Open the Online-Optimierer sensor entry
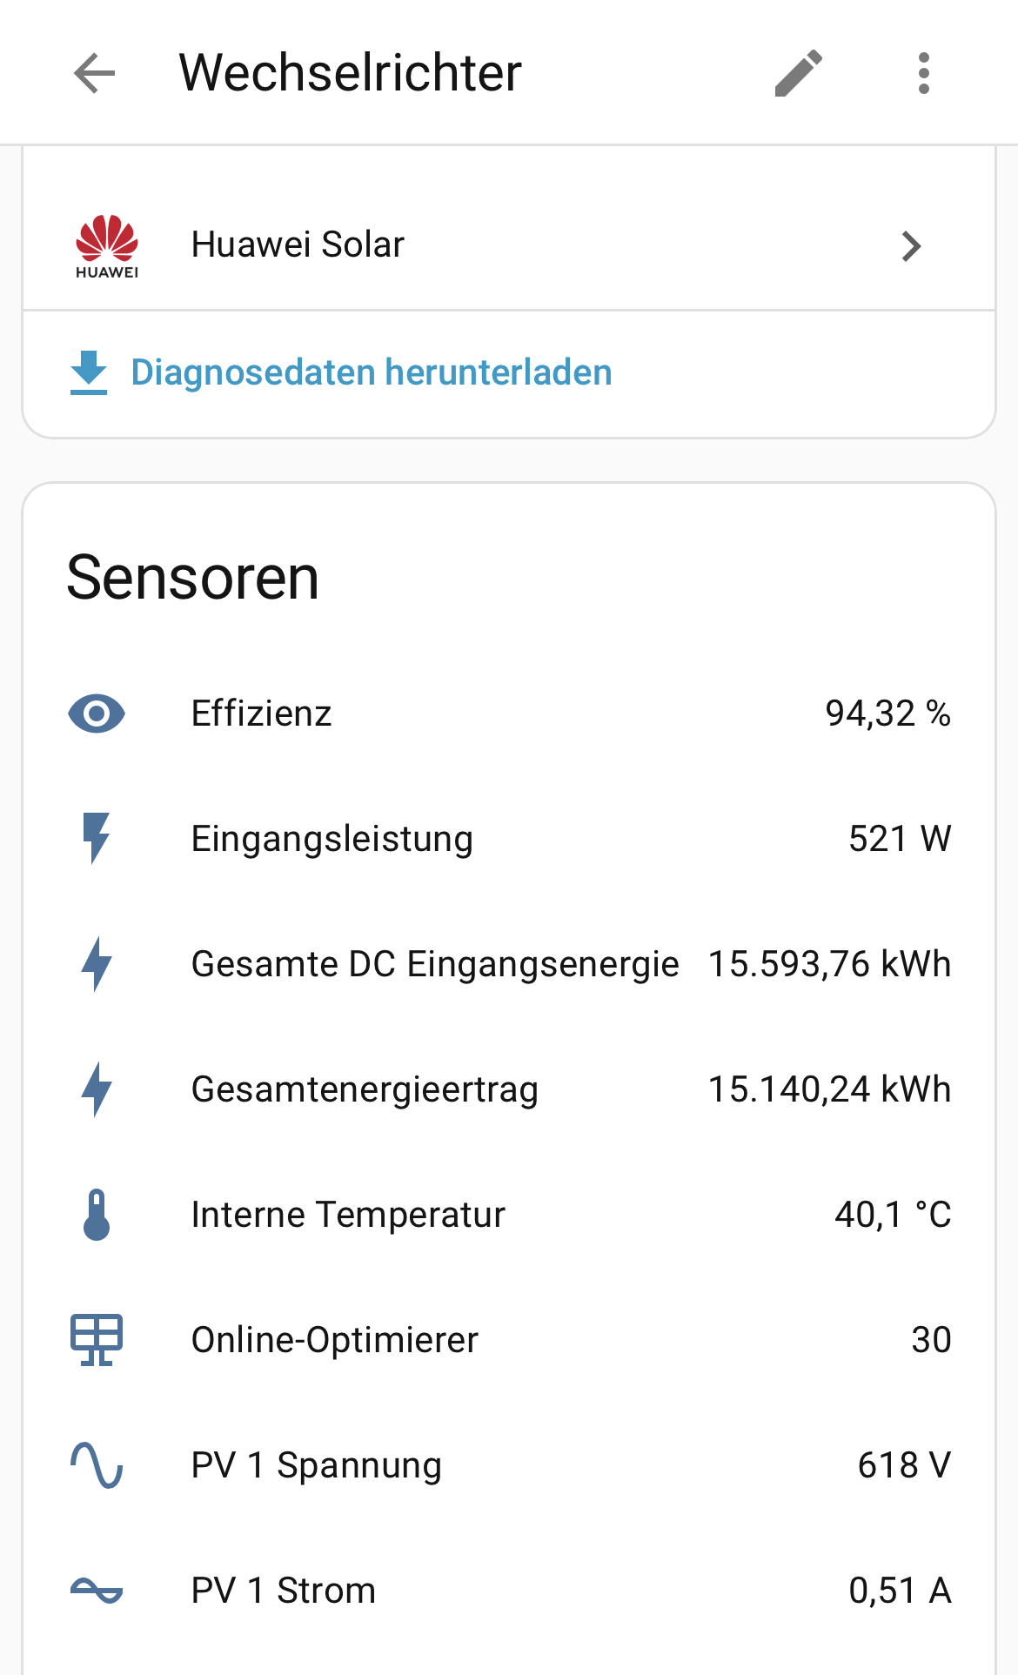This screenshot has width=1018, height=1675. (335, 1340)
